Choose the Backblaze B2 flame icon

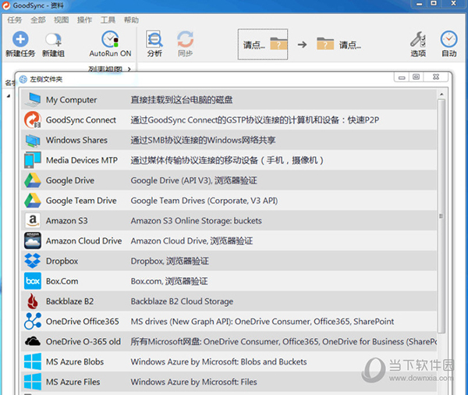click(x=33, y=301)
